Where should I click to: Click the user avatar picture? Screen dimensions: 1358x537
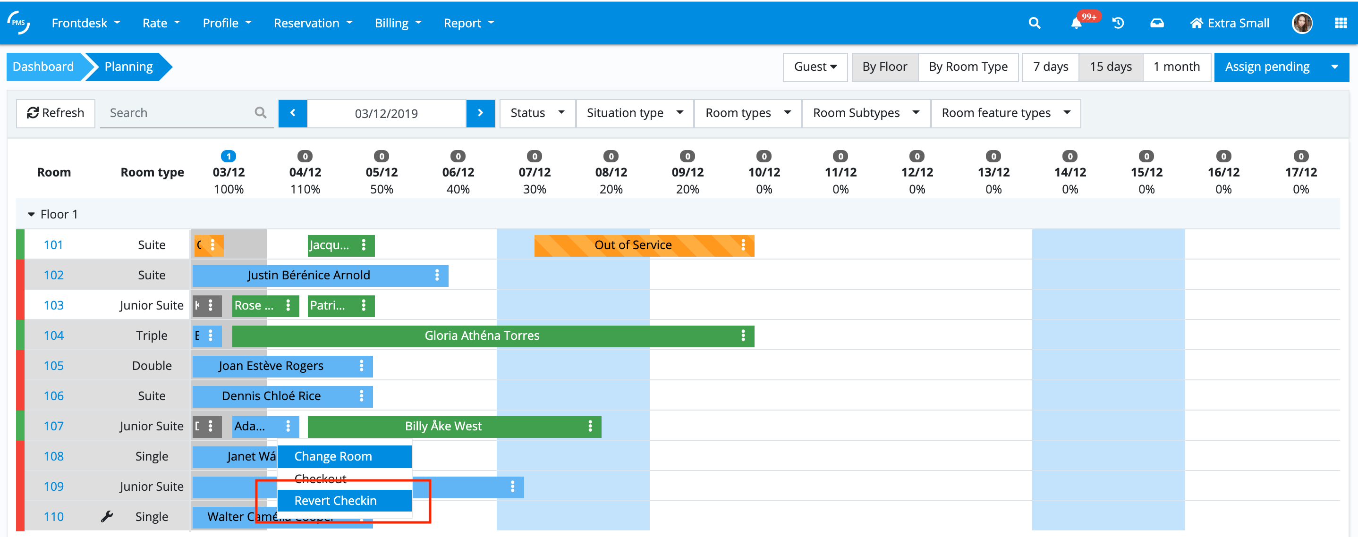(x=1302, y=23)
